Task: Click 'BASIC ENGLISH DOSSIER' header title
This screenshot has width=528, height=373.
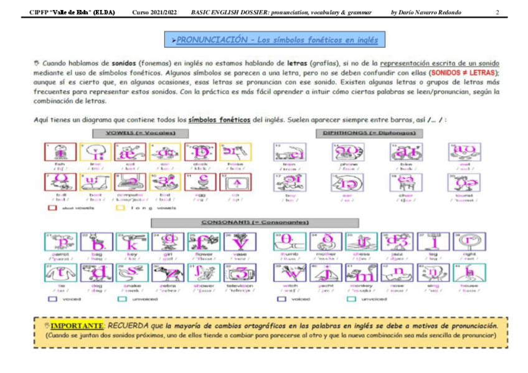Action: (x=230, y=12)
